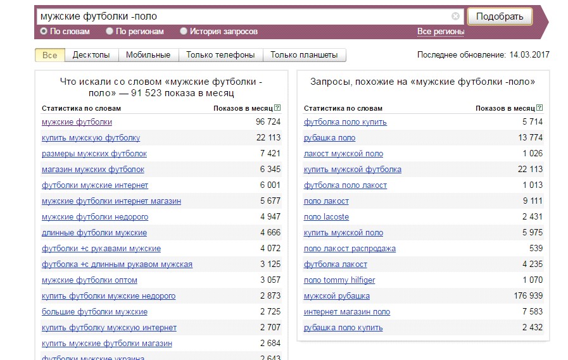The image size is (568, 360).
Task: Open the 'Все регионы' region selector
Action: 441,32
